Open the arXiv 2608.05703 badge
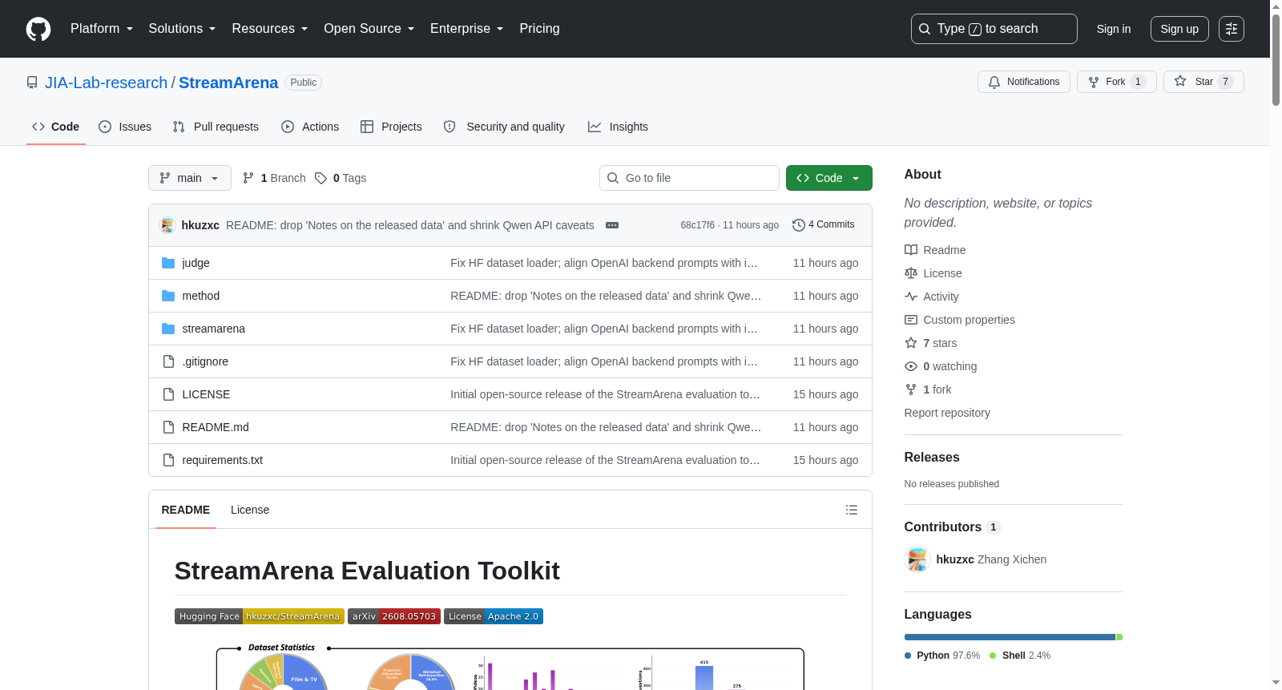 tap(394, 616)
